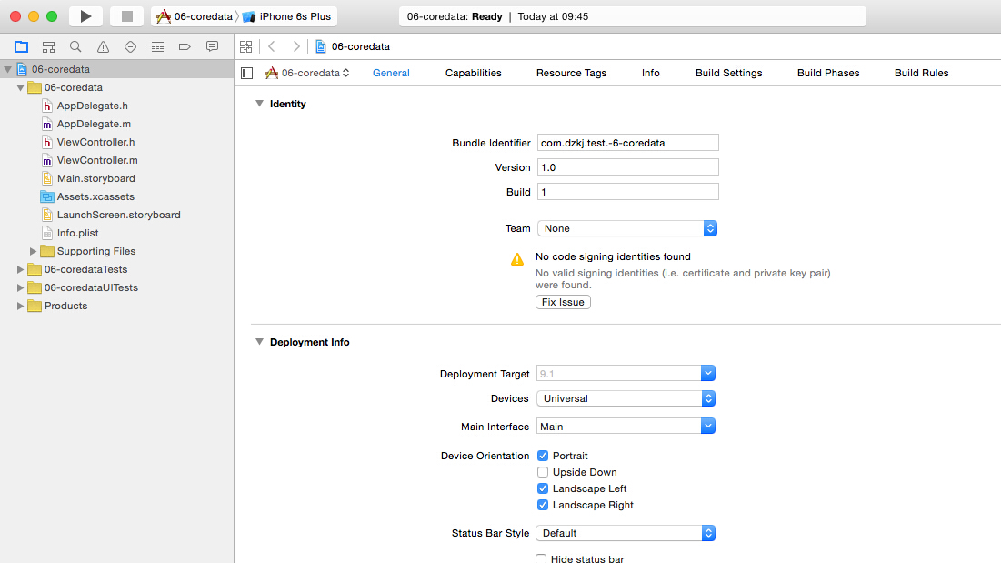Screen dimensions: 1001x563
Task: Switch to the Capabilities tab
Action: 473,73
